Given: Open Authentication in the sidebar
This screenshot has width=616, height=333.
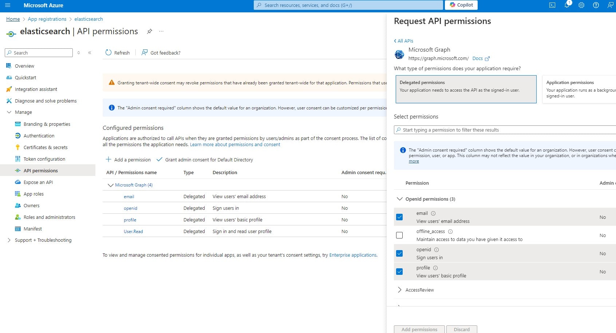Looking at the screenshot, I should [x=39, y=136].
